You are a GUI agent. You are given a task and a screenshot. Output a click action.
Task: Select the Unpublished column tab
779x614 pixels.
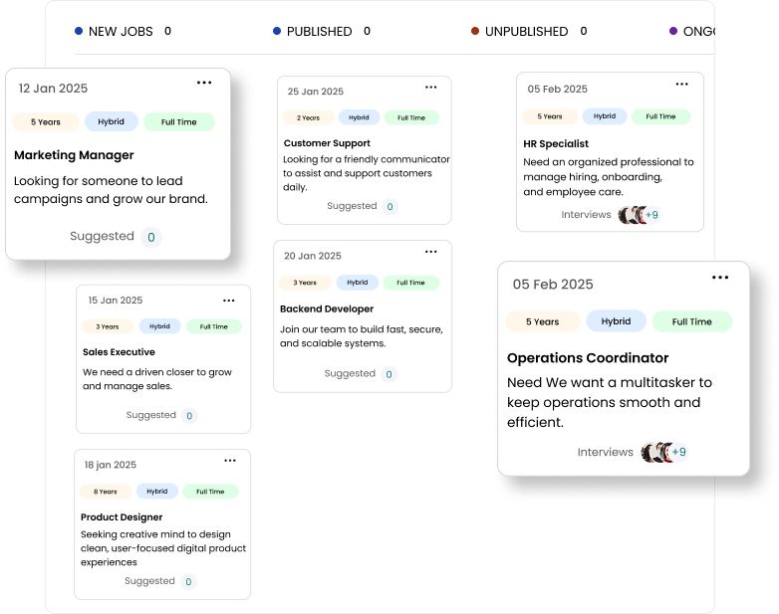click(x=526, y=32)
